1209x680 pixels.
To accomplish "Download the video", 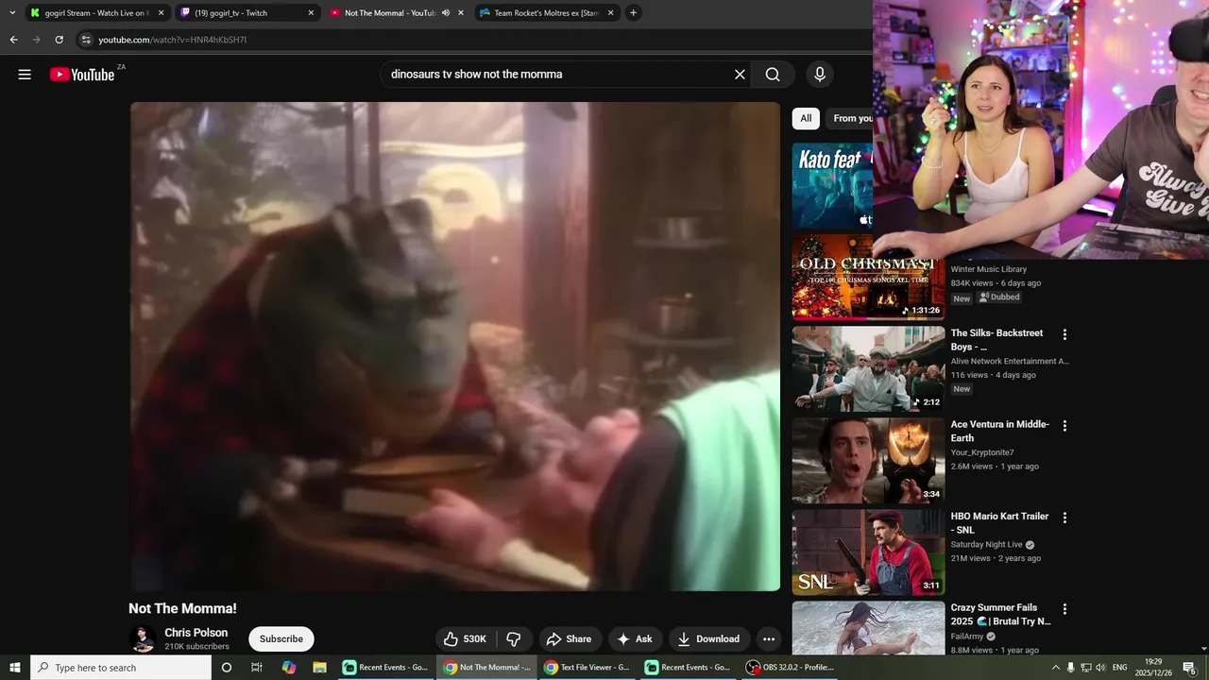I will 708,639.
